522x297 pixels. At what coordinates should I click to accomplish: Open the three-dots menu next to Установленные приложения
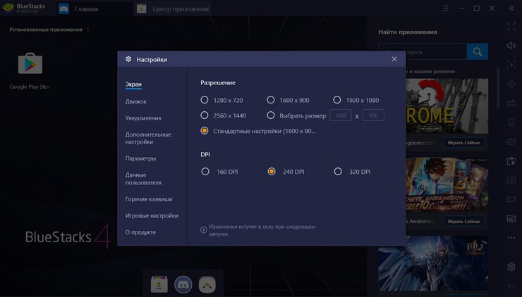point(87,30)
